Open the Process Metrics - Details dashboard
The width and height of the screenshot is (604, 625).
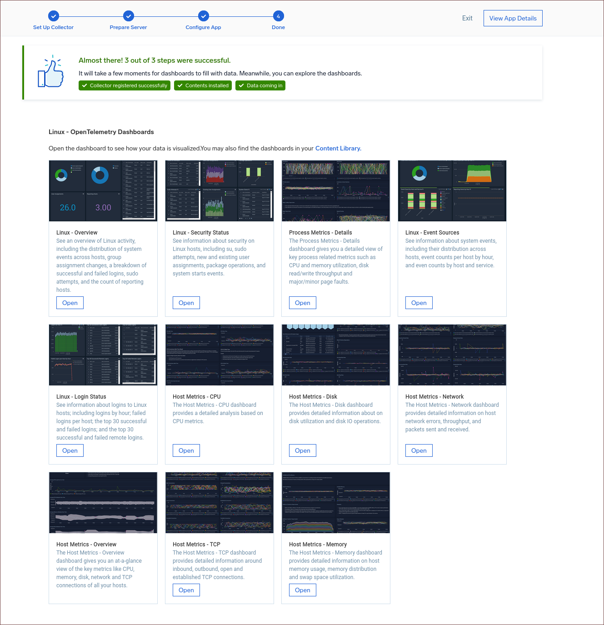[x=303, y=303]
